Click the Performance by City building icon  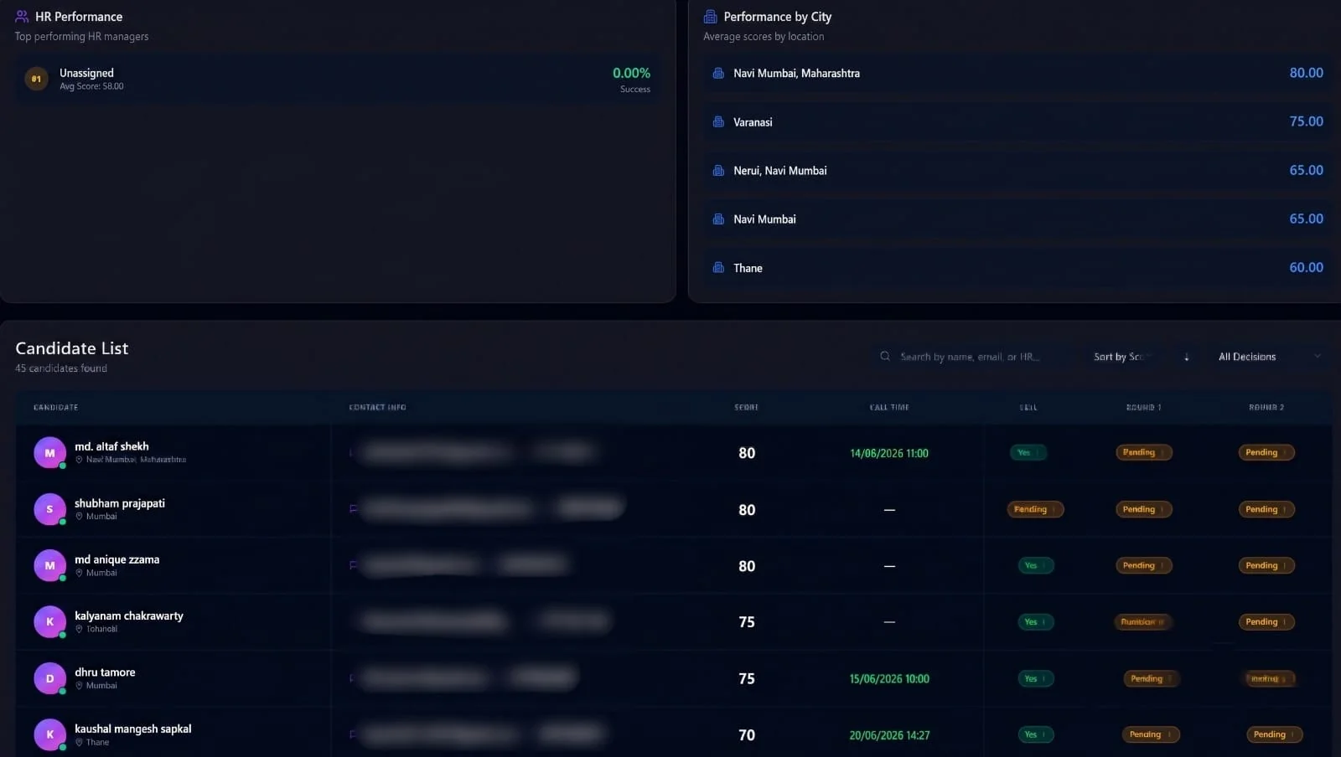pyautogui.click(x=710, y=17)
